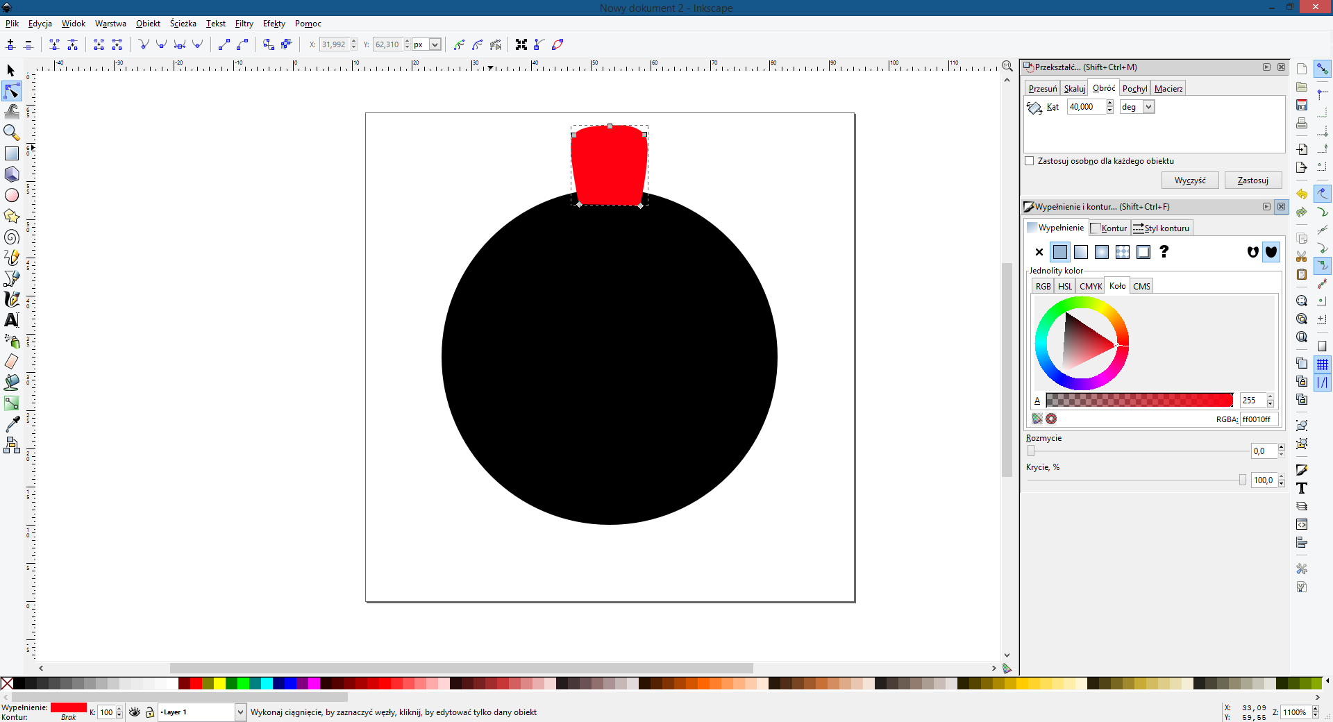Select the Selector arrow tool
Viewport: 1333px width, 722px height.
[11, 71]
